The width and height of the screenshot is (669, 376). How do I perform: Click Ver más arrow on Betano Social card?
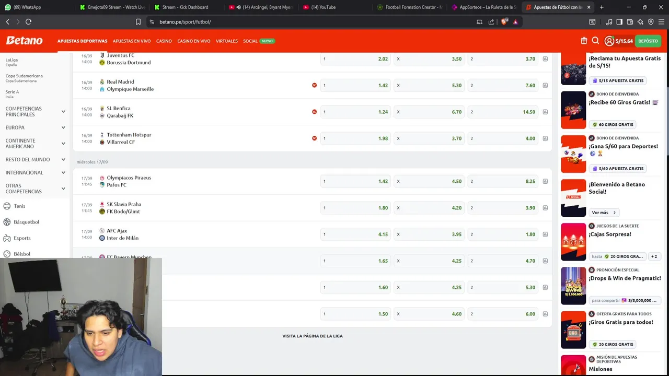pyautogui.click(x=604, y=213)
